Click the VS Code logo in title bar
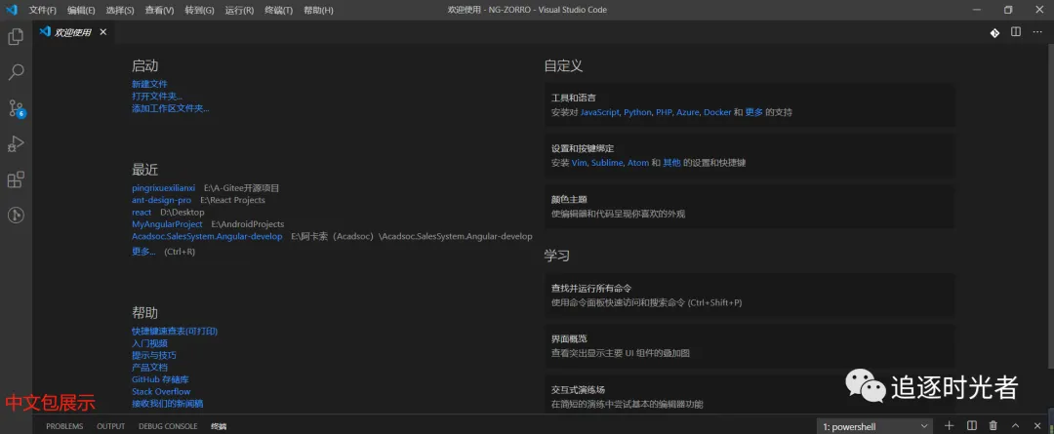The width and height of the screenshot is (1054, 434). click(x=12, y=10)
